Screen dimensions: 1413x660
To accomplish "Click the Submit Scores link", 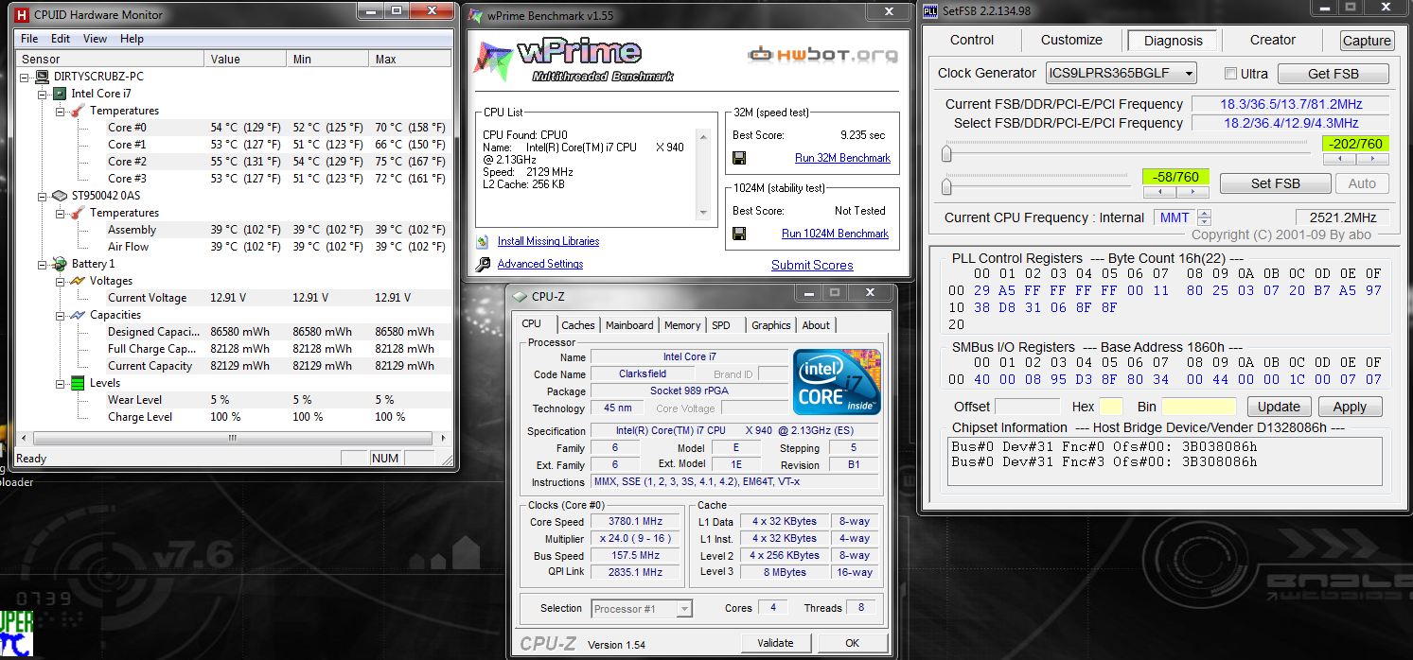I will pos(812,266).
